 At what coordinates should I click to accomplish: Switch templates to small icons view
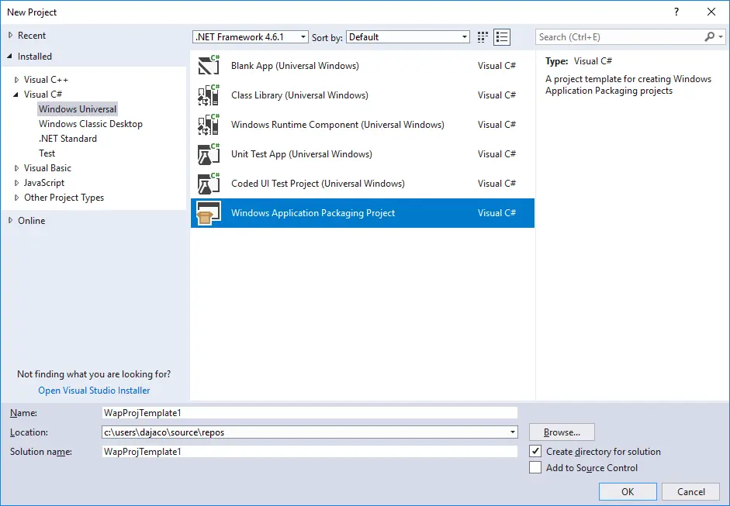click(x=502, y=36)
